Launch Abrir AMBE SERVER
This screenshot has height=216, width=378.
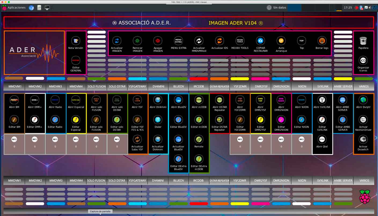point(343,100)
